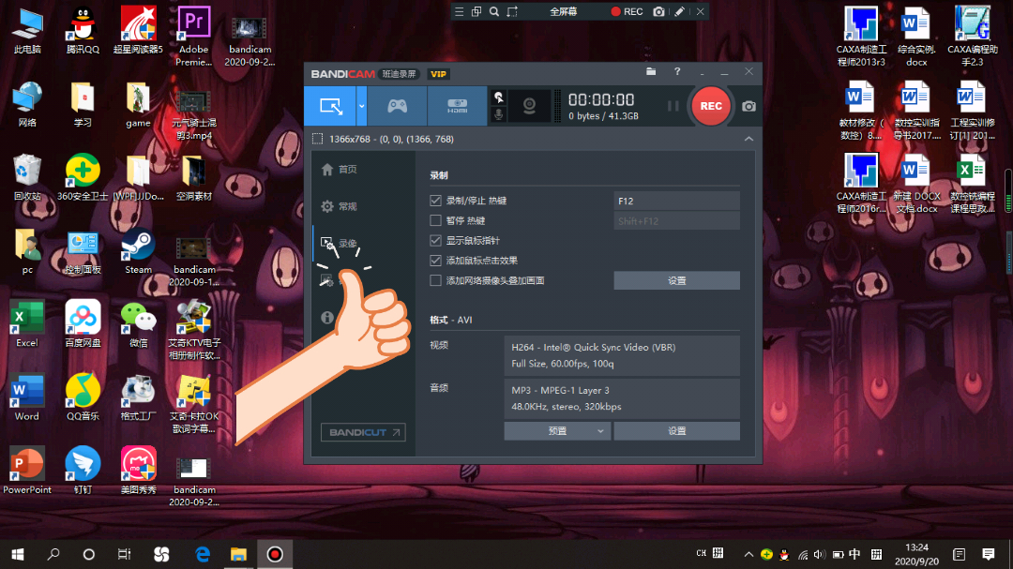Select the 格式工厂 desktop icon
The width and height of the screenshot is (1013, 569).
pyautogui.click(x=138, y=398)
